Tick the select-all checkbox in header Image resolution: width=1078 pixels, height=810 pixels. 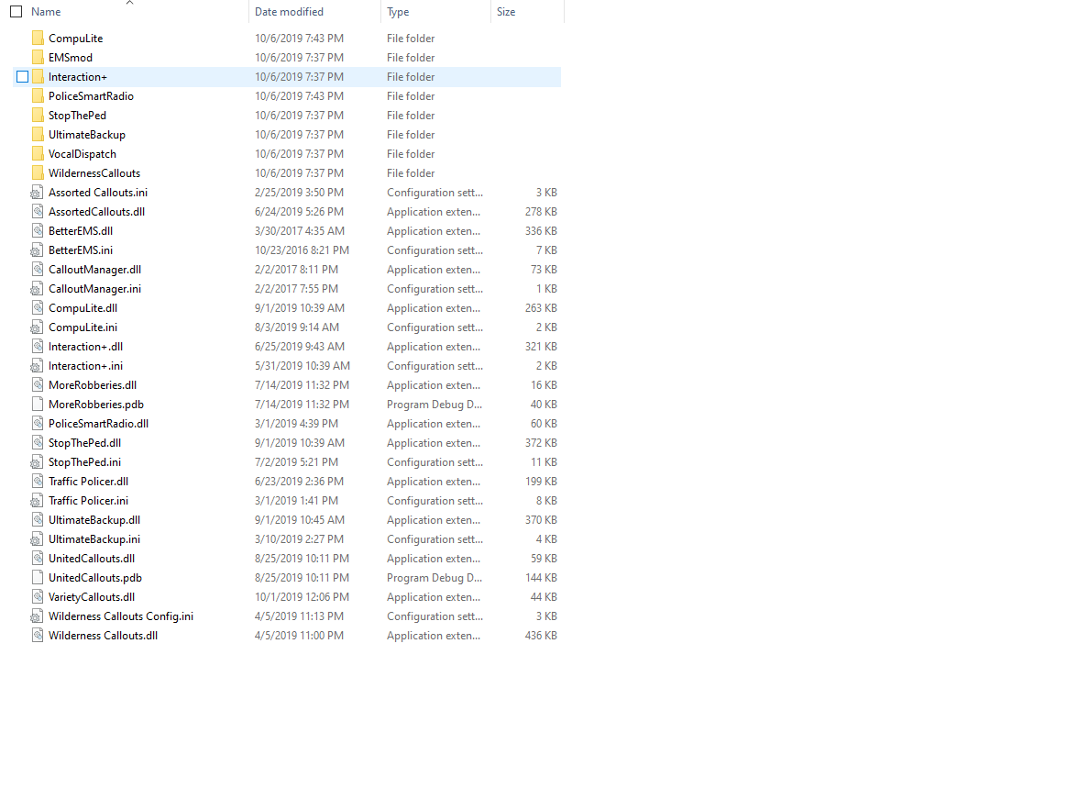(x=16, y=12)
